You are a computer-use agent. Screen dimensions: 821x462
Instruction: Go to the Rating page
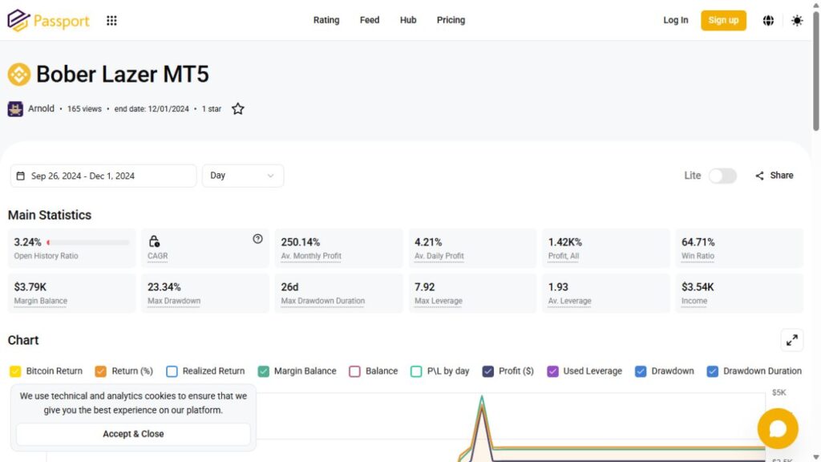coord(326,20)
